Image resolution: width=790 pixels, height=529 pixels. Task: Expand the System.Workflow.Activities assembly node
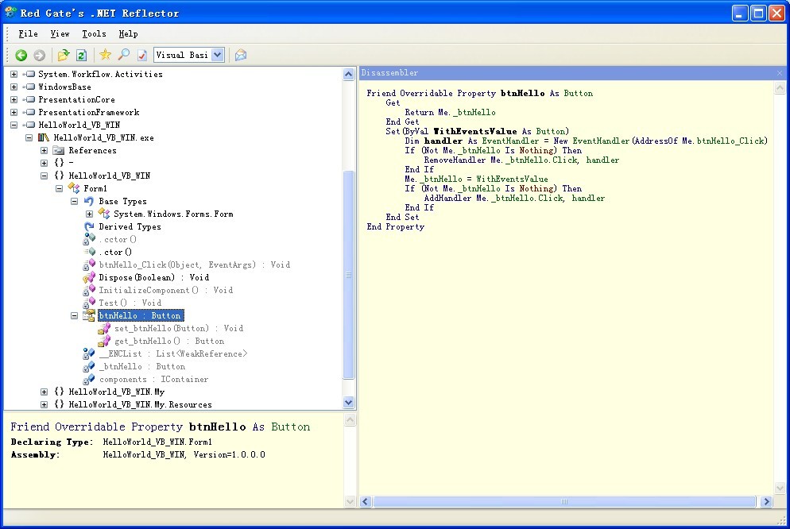tap(14, 74)
